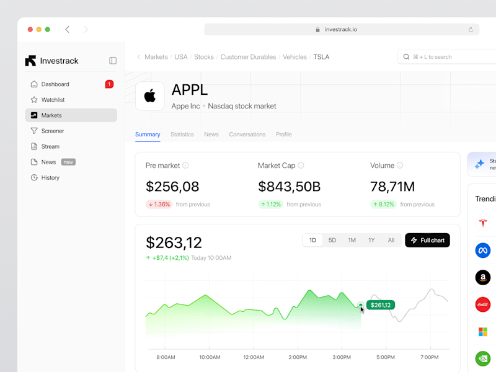Select Markets in the sidebar
The height and width of the screenshot is (372, 496).
[71, 115]
